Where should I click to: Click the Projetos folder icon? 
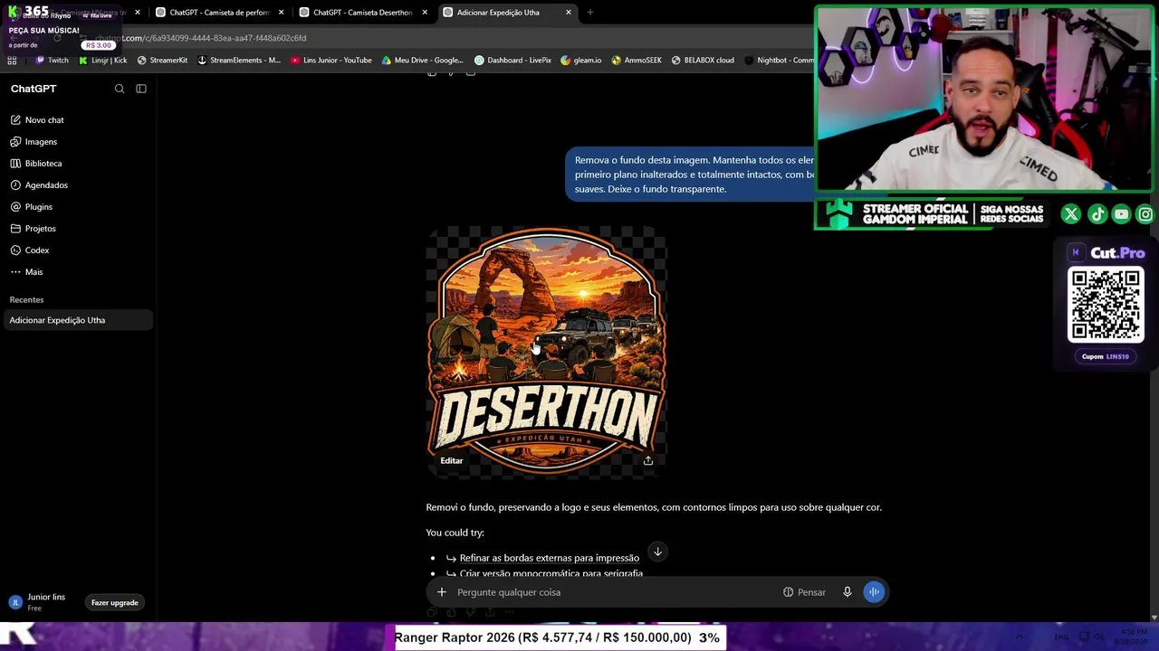pyautogui.click(x=15, y=229)
